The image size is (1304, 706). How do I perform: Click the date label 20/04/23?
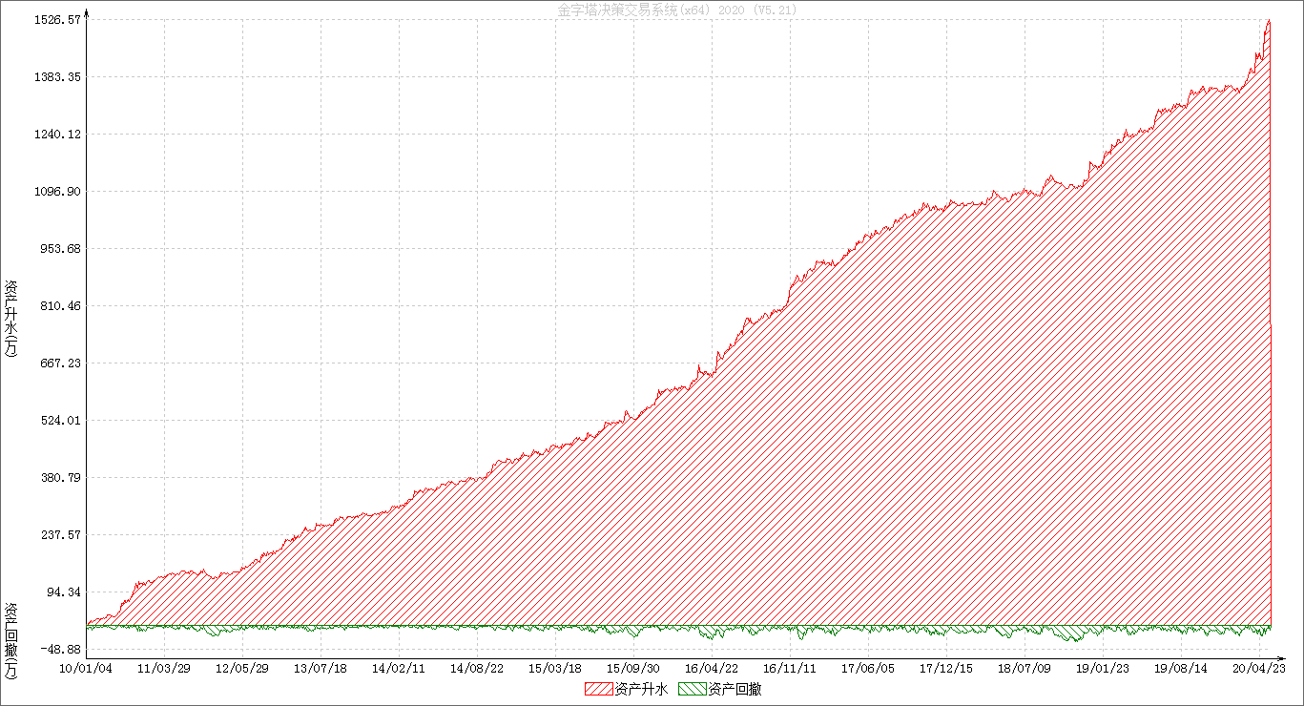tap(1259, 668)
